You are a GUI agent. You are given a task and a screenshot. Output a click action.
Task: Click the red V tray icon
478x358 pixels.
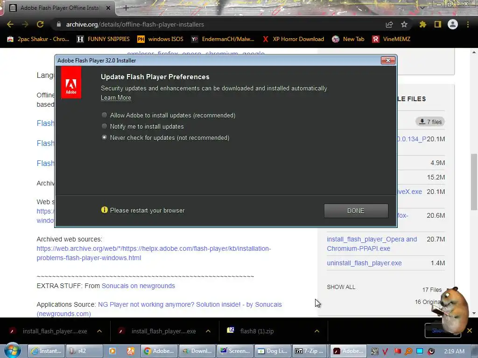tap(385, 351)
